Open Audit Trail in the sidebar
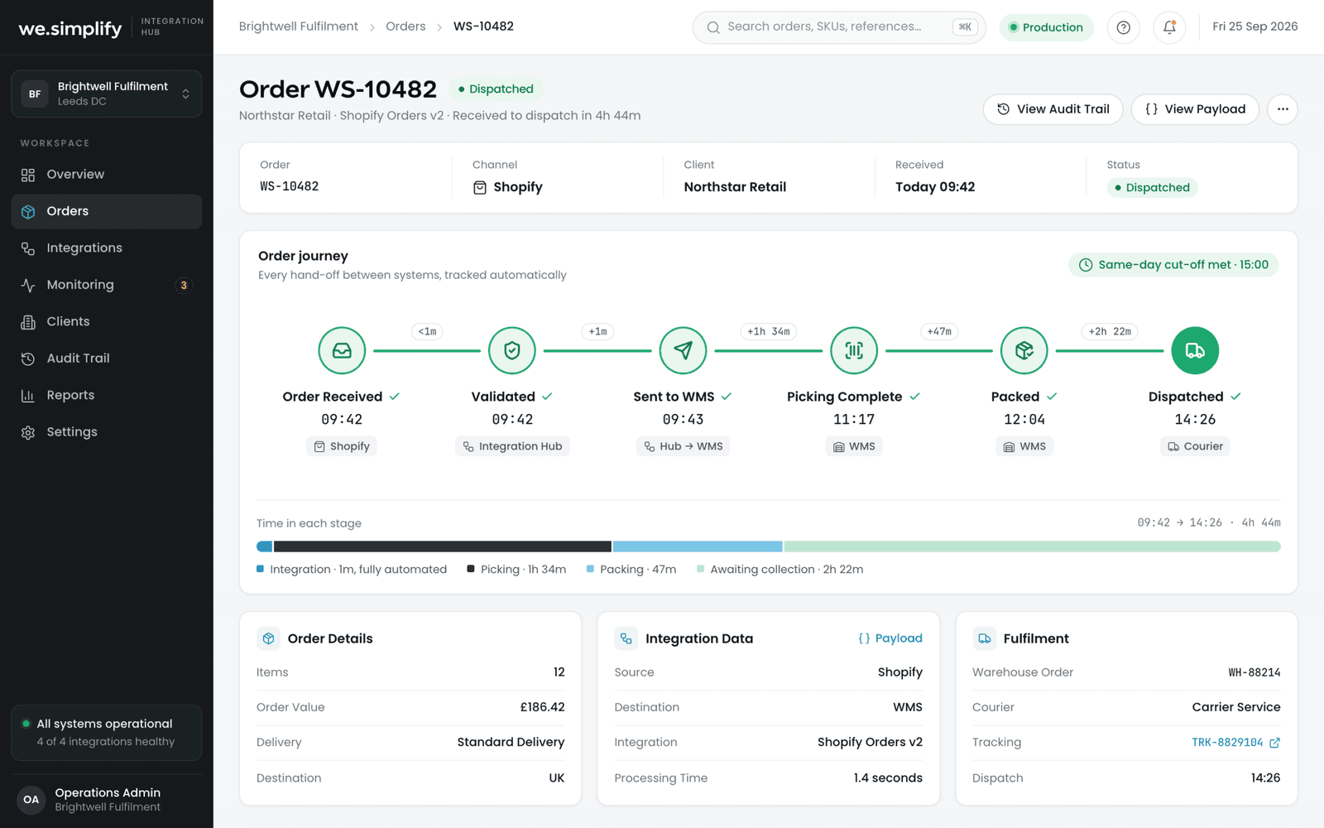1324x828 pixels. click(x=107, y=359)
